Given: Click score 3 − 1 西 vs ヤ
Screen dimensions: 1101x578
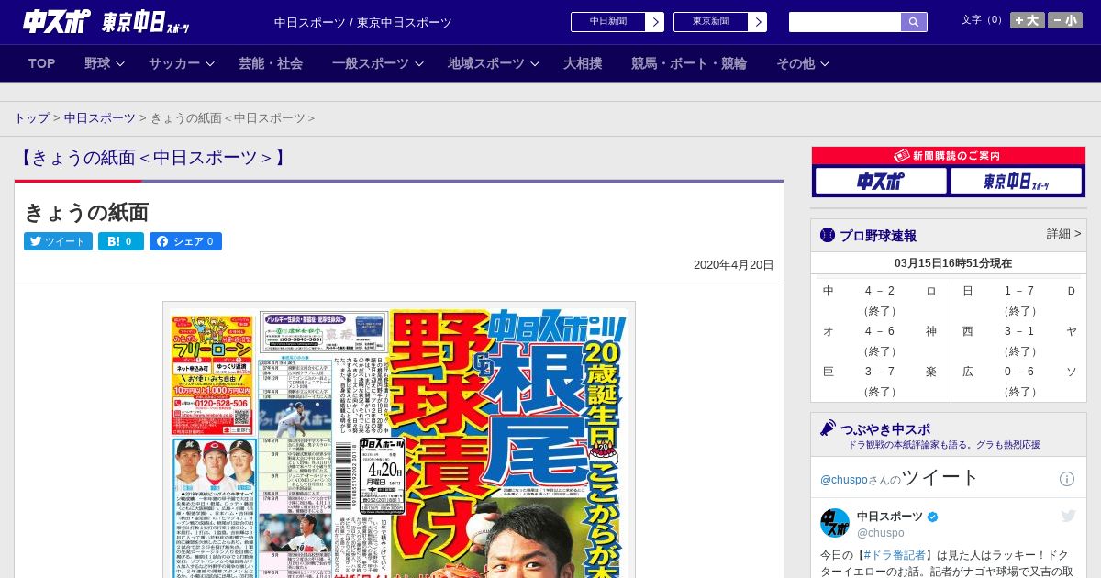Looking at the screenshot, I should point(1018,331).
